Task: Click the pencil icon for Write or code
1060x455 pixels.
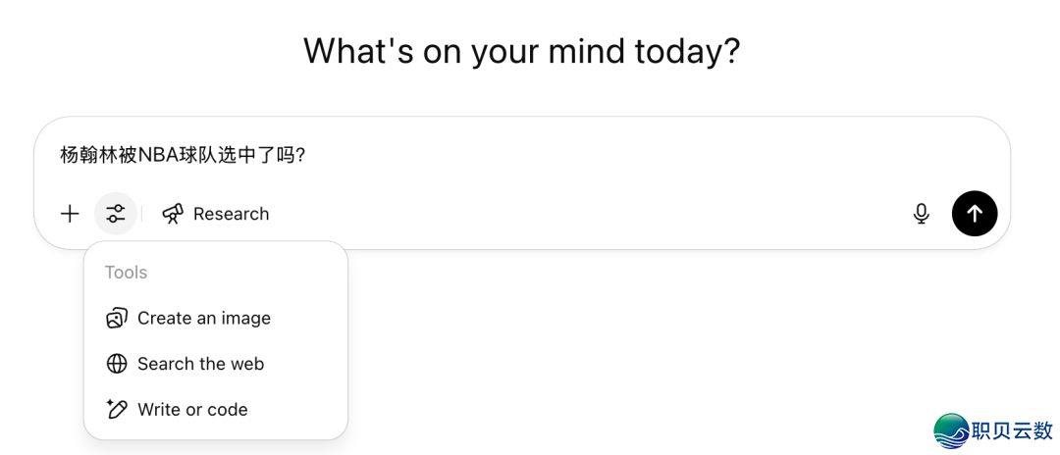Action: pyautogui.click(x=117, y=409)
